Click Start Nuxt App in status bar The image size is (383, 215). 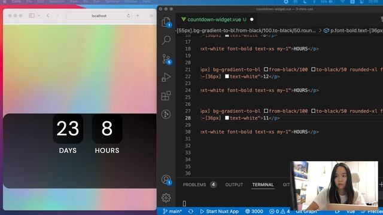click(x=219, y=211)
